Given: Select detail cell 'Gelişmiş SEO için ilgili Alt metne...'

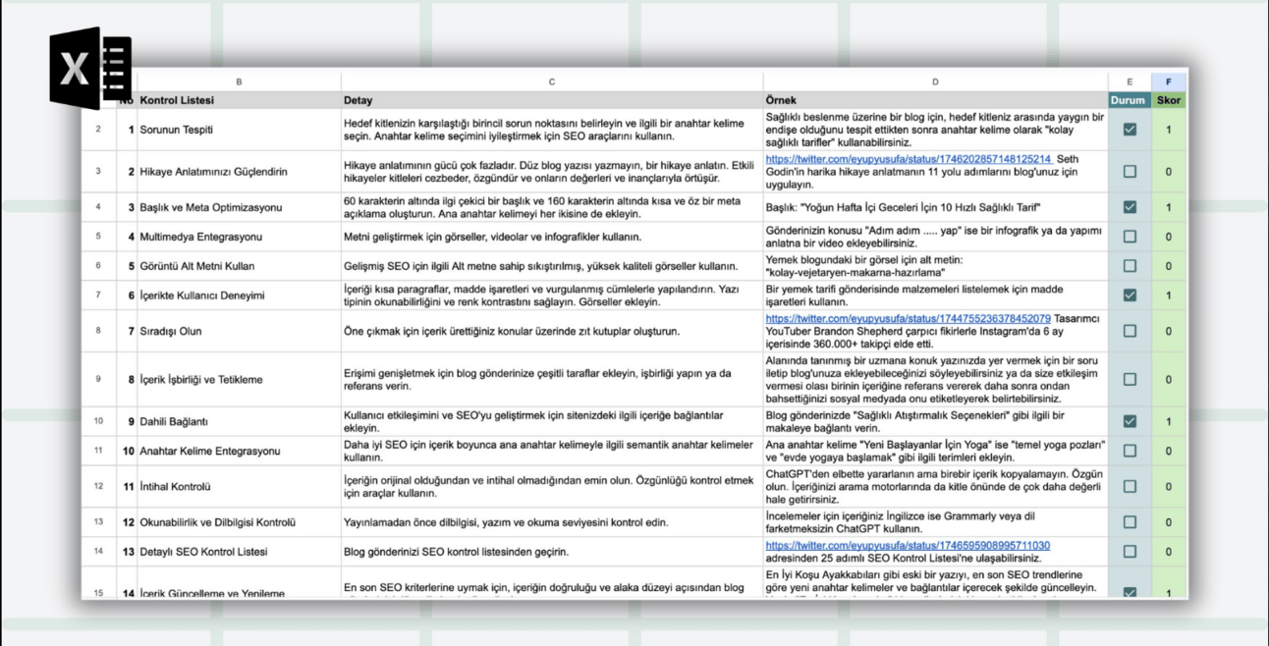Looking at the screenshot, I should [x=552, y=266].
